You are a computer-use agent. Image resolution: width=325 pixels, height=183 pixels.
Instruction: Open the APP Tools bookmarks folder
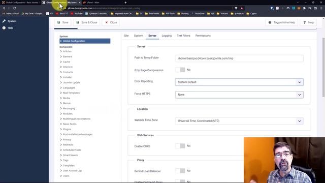168,14
